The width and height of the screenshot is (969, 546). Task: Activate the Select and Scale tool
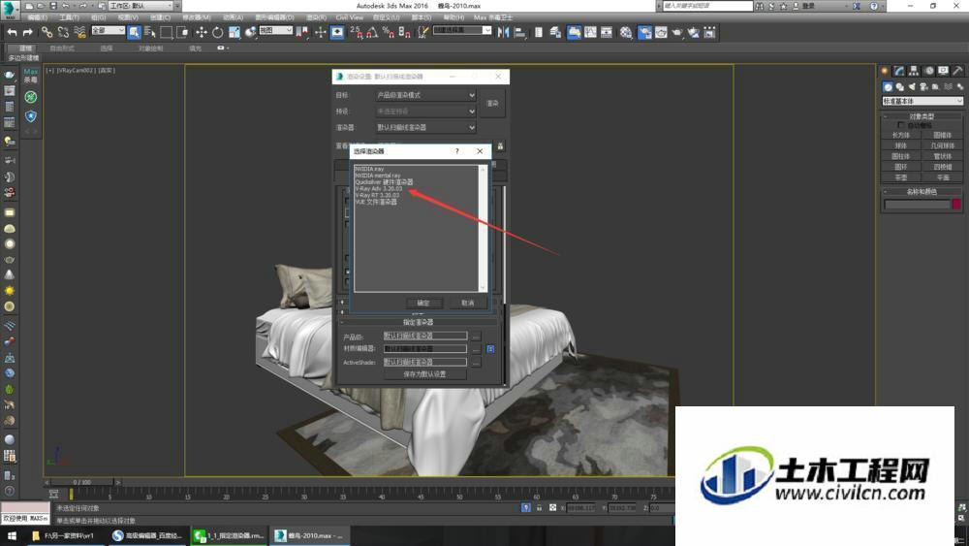coord(234,32)
